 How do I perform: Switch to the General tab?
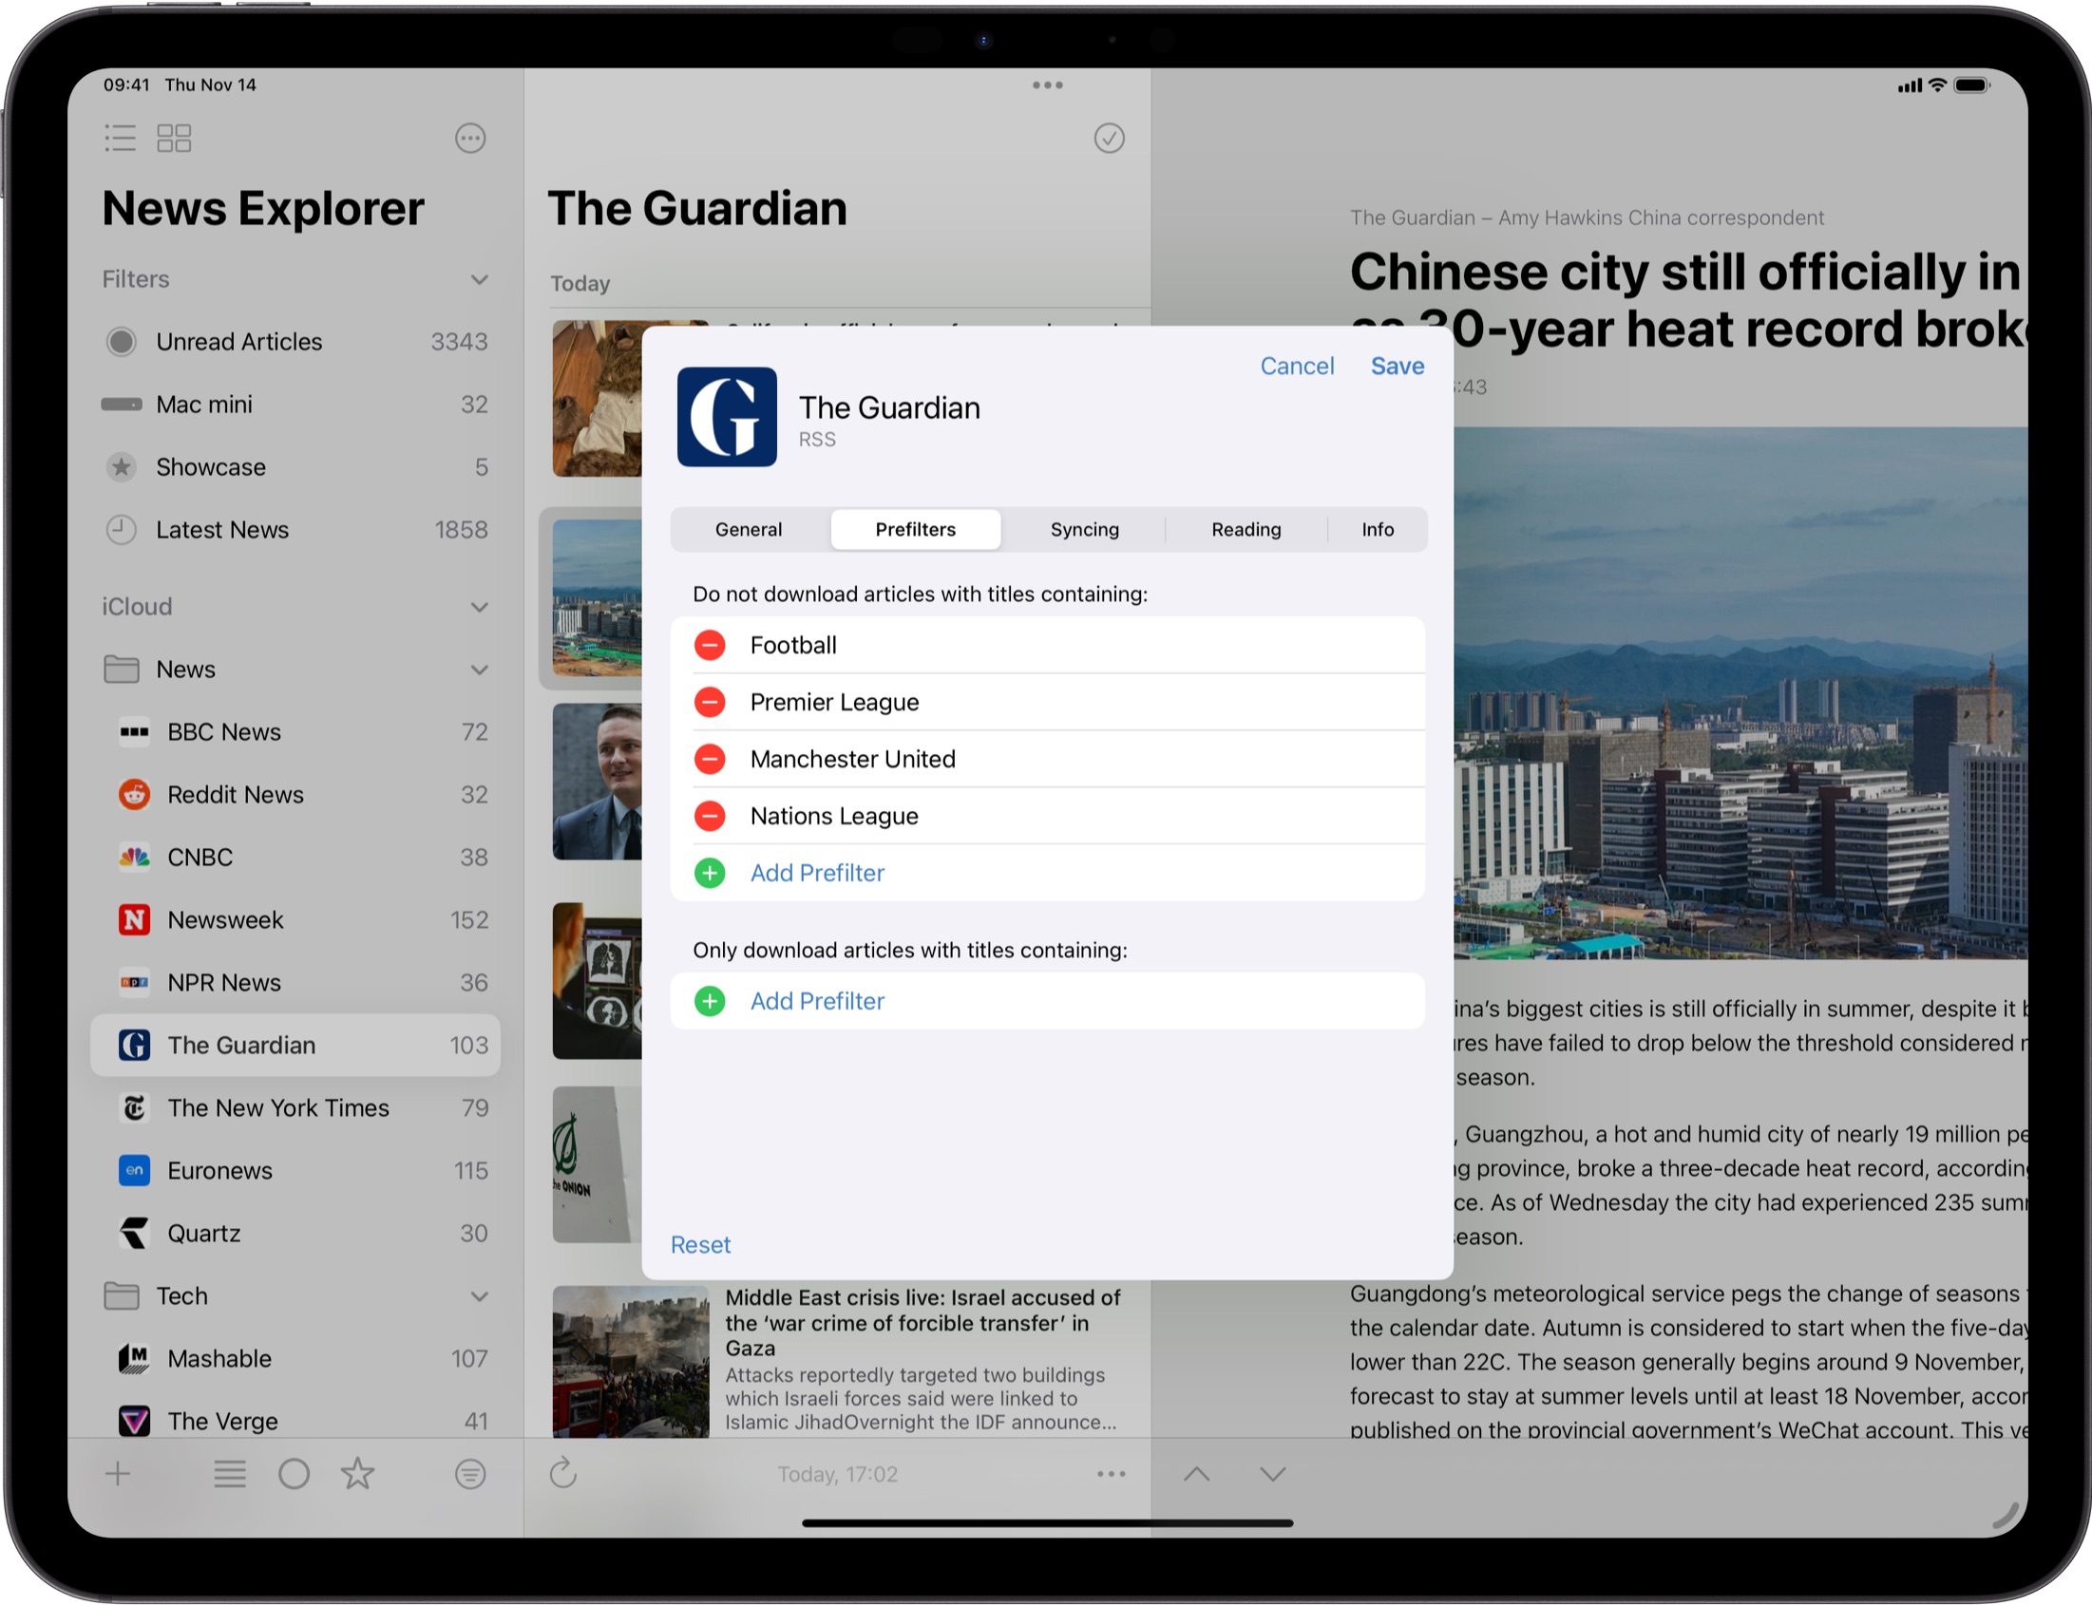(x=749, y=529)
